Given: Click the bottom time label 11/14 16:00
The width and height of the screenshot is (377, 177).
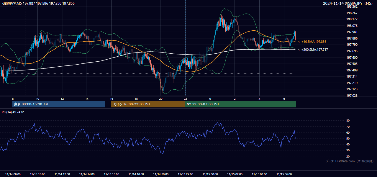Looking at the screenshot, I should pos(112,174).
